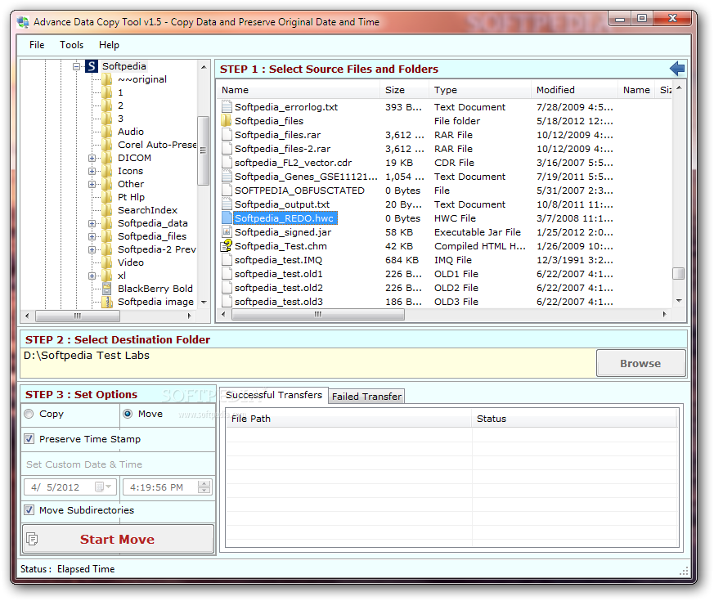This screenshot has height=601, width=714.
Task: Click the Softpedia_signed.jar file icon
Action: (227, 232)
